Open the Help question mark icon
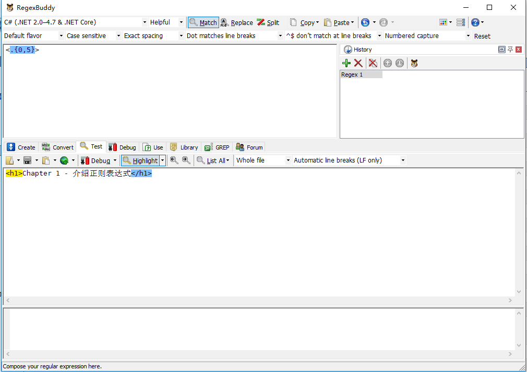This screenshot has width=527, height=372. click(475, 22)
